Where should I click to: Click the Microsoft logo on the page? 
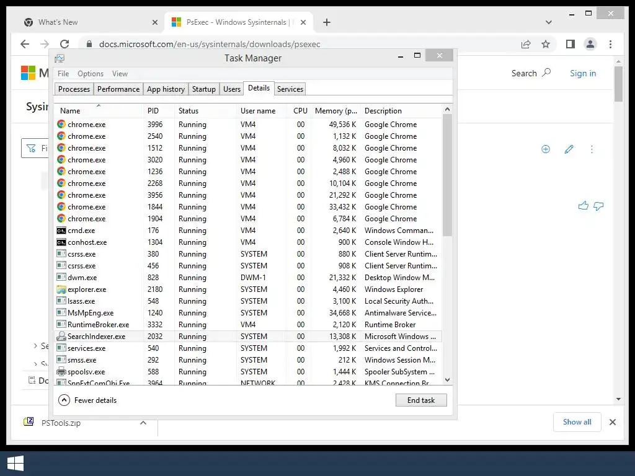tap(29, 73)
